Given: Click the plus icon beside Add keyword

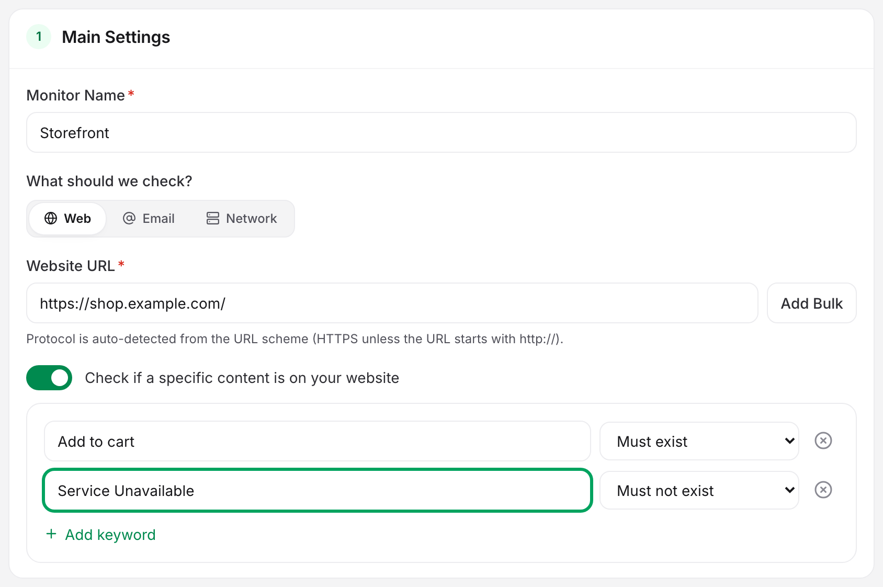Looking at the screenshot, I should pyautogui.click(x=51, y=534).
